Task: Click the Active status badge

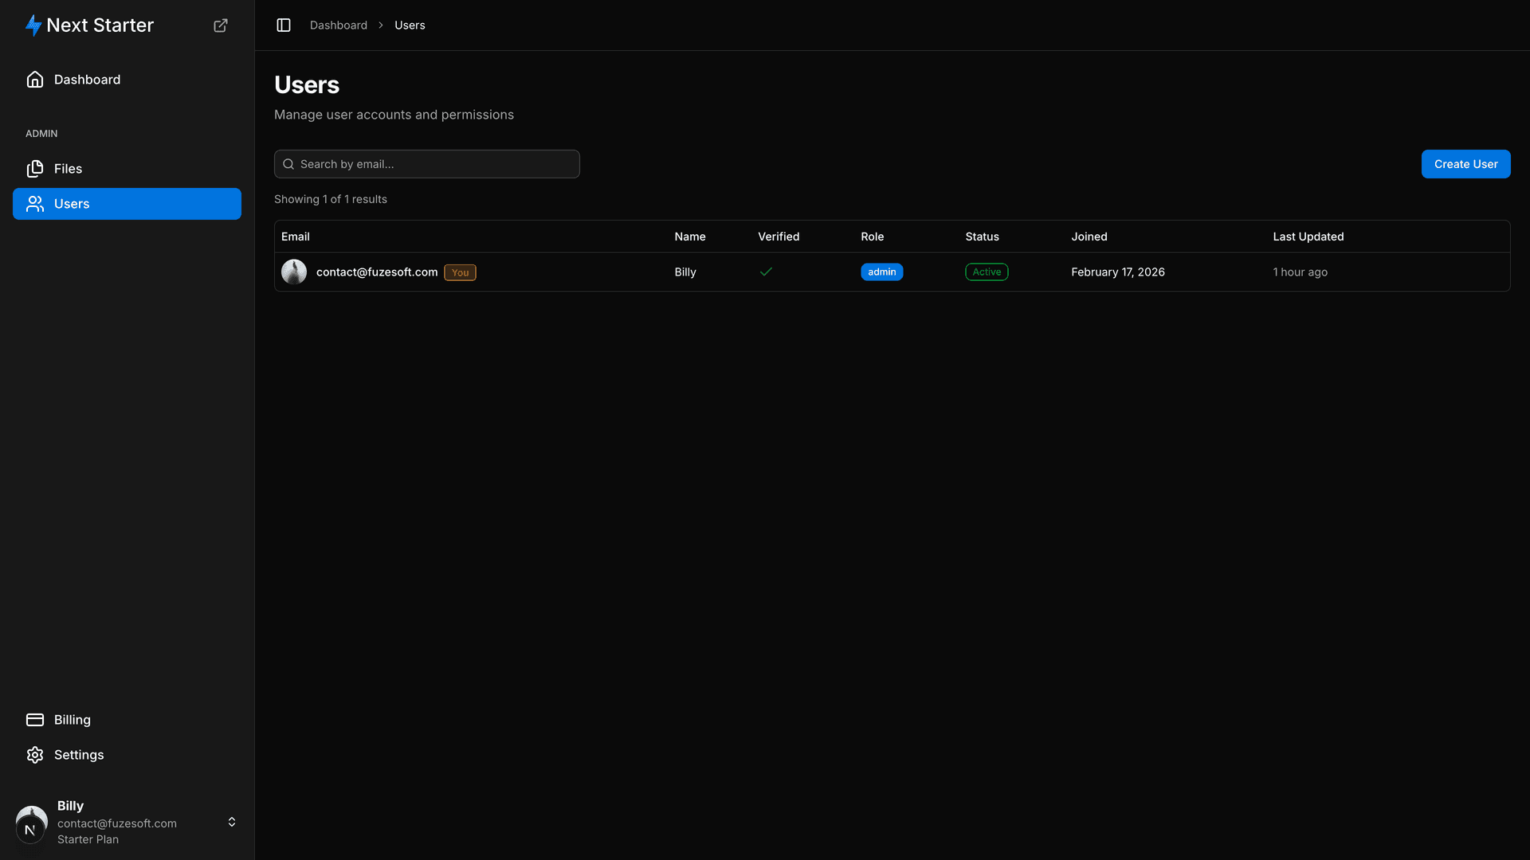Action: tap(987, 272)
